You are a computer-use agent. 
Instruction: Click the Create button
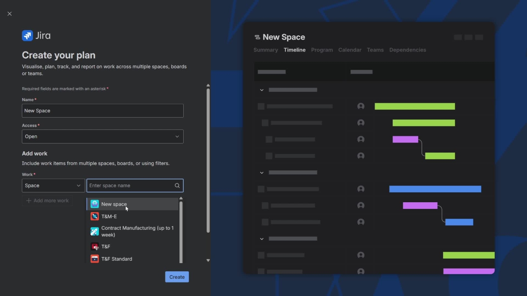pos(177,277)
